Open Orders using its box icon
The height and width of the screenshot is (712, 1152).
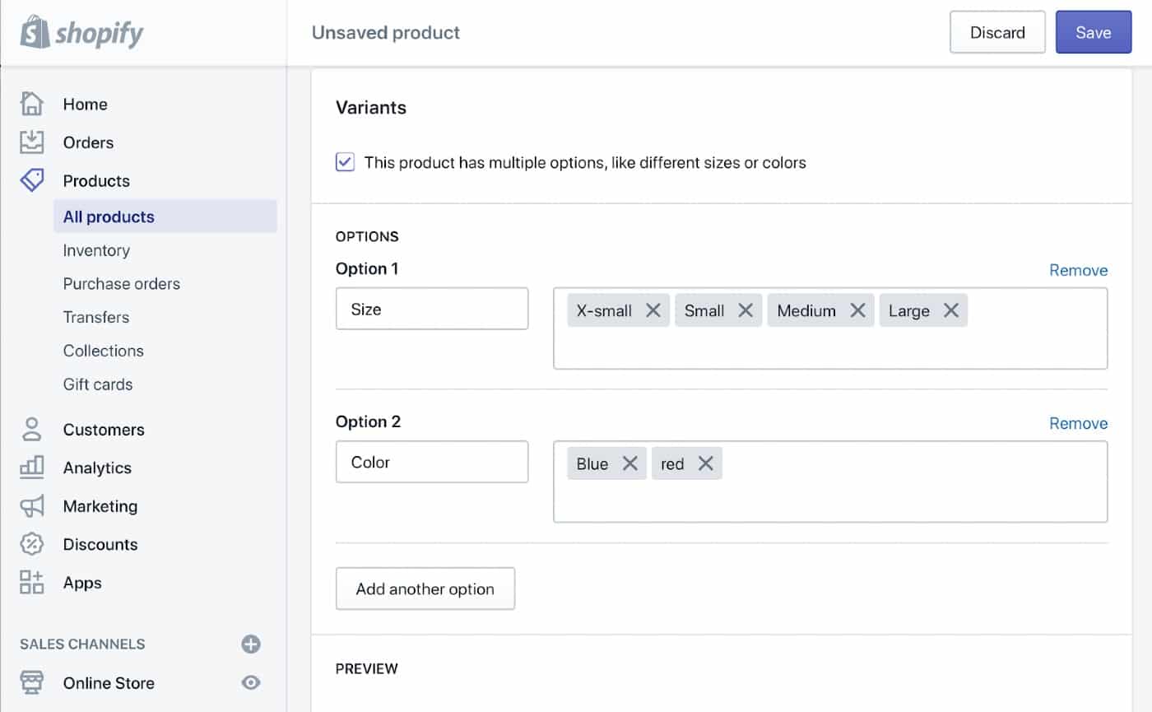click(32, 142)
